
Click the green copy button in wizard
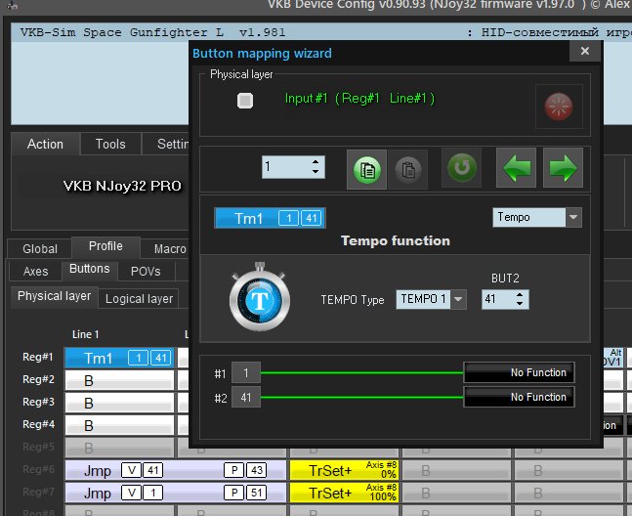[x=366, y=170]
